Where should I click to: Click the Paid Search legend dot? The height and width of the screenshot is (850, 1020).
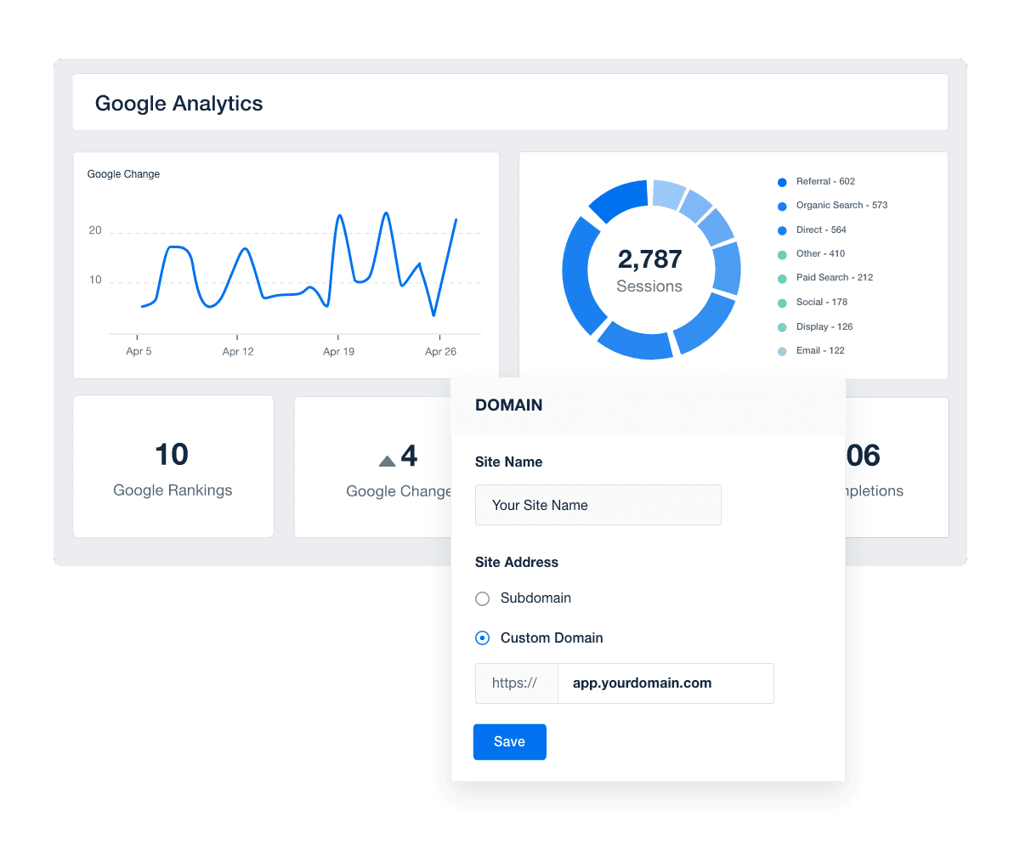point(781,277)
